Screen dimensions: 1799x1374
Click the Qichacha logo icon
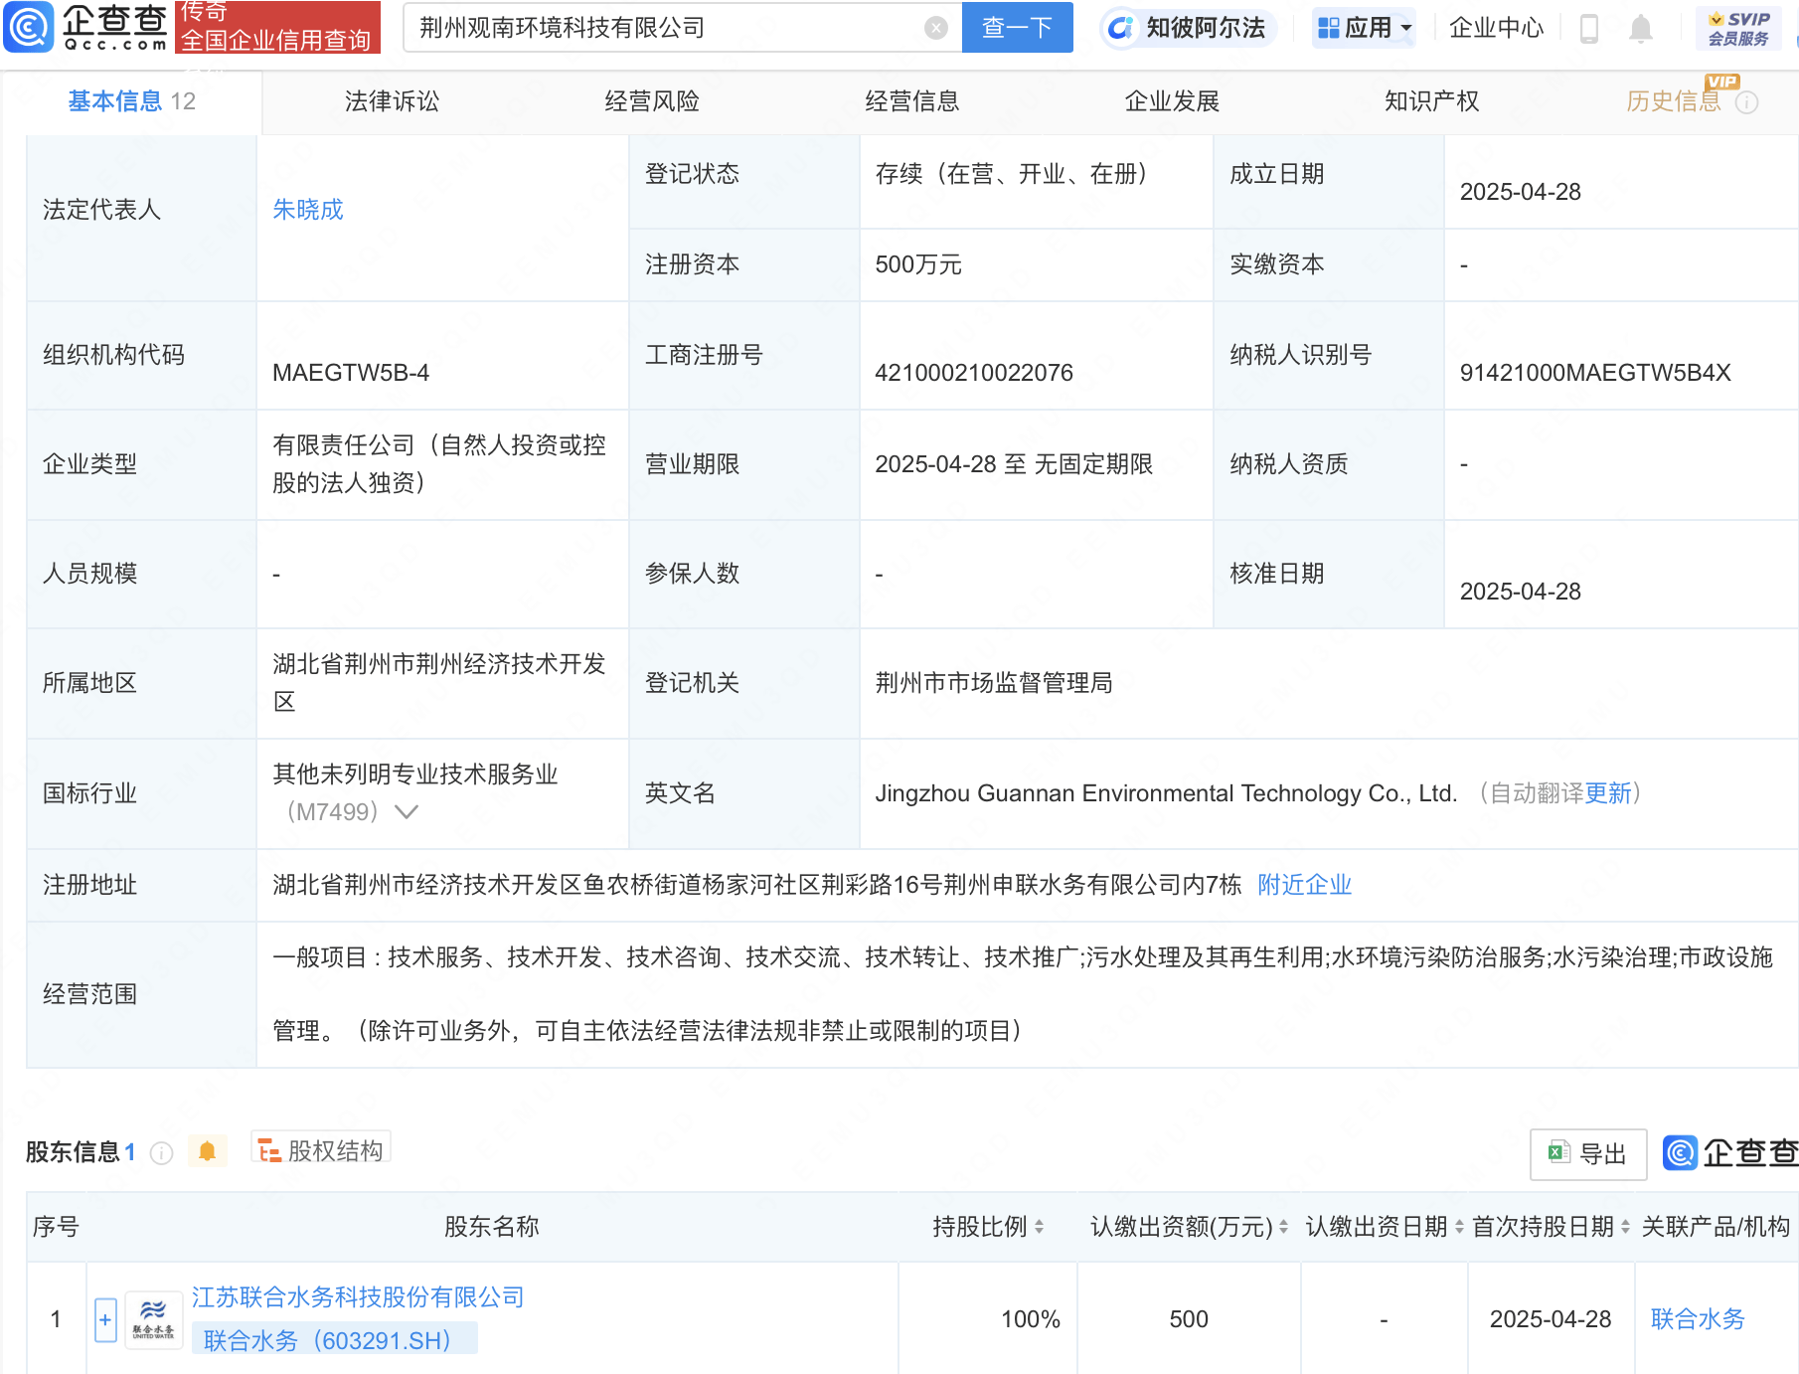coord(29,28)
